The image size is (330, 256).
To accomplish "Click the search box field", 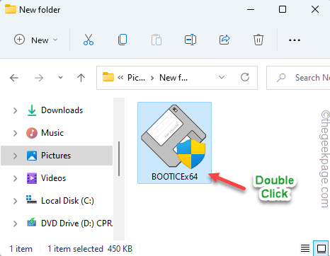I will pyautogui.click(x=298, y=78).
